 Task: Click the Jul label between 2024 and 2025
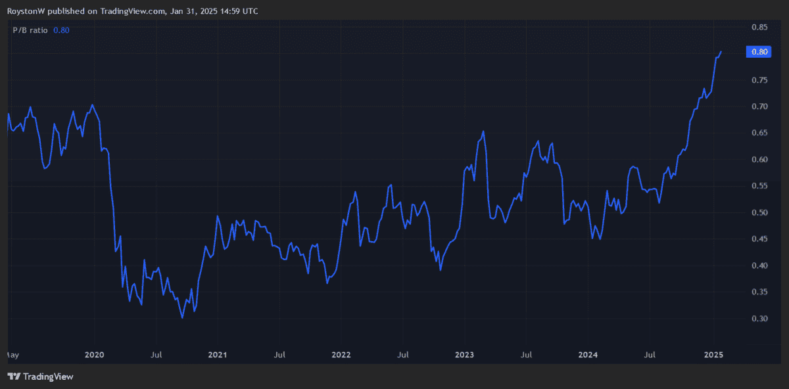point(650,355)
